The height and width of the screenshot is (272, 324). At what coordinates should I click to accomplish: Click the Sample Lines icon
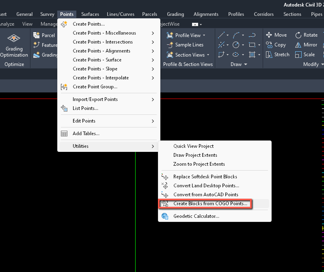pyautogui.click(x=170, y=45)
